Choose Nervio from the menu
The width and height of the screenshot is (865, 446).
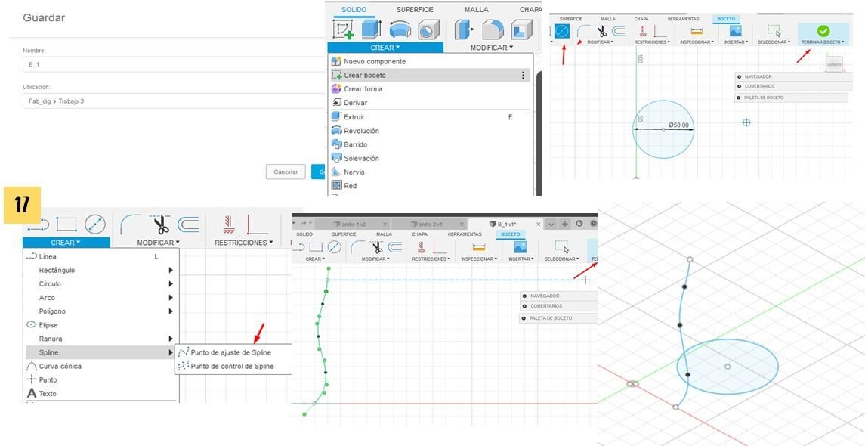(354, 172)
